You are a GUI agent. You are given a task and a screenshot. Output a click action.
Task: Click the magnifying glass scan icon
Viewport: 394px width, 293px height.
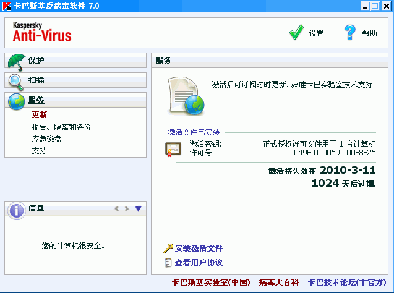[16, 82]
